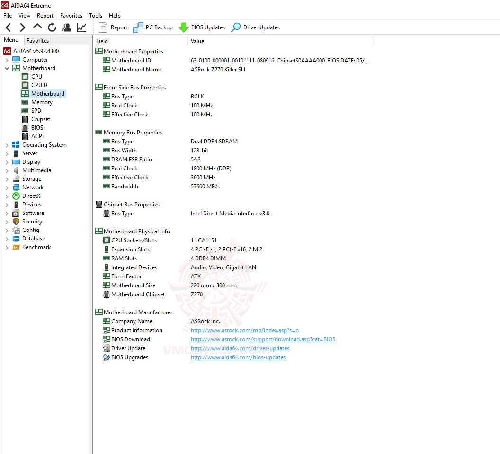Go back with the left arrow toolbar icon
The image size is (500, 454).
[x=9, y=27]
